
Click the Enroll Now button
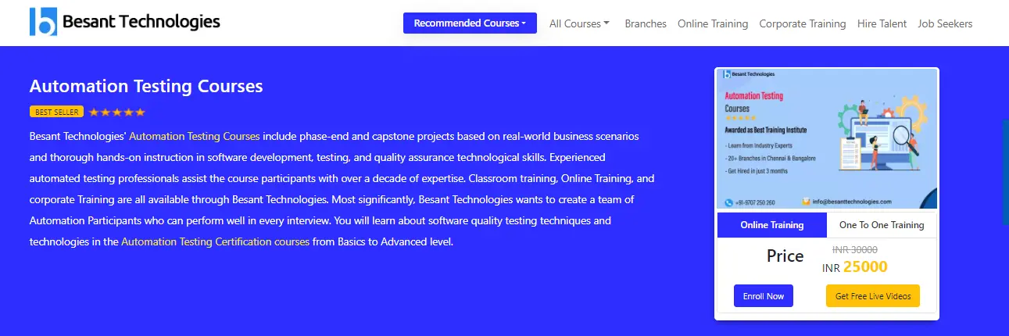point(764,296)
